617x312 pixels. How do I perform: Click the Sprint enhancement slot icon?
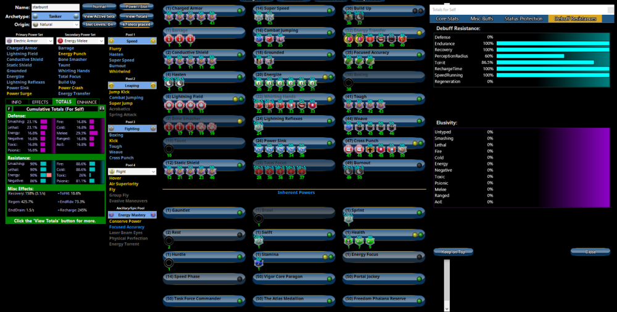tap(349, 217)
